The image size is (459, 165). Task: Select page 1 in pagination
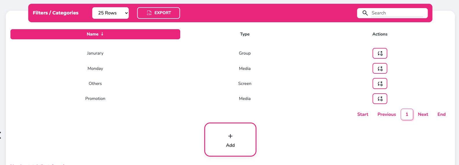pos(407,114)
